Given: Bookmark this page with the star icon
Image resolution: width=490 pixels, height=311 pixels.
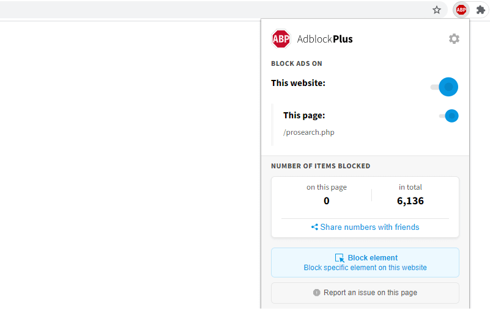Looking at the screenshot, I should 437,10.
